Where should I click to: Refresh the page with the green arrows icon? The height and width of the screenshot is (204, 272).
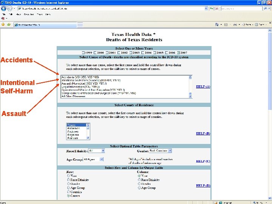[x=212, y=8]
